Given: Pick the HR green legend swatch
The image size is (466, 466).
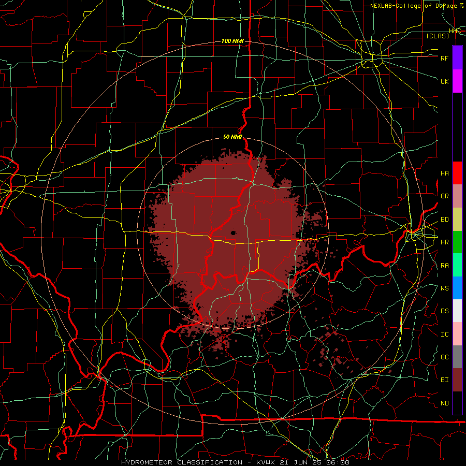Looking at the screenshot, I should click(x=457, y=242).
